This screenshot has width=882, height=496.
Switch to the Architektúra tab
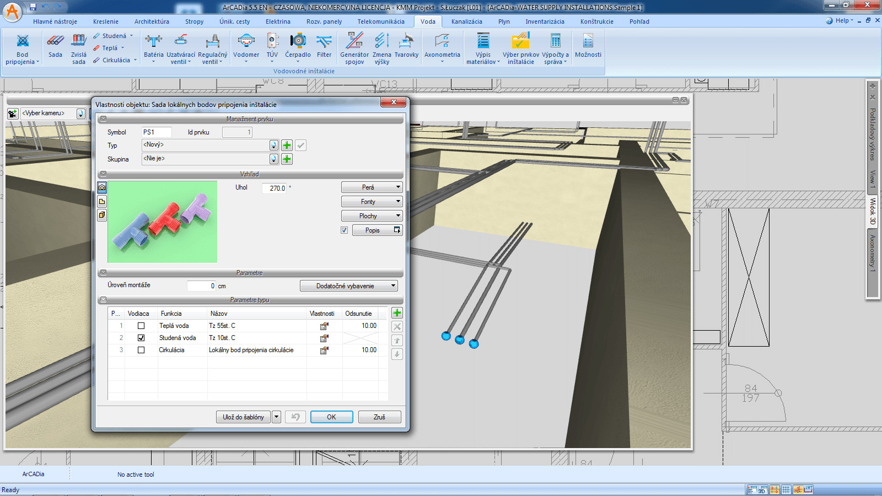(x=152, y=21)
